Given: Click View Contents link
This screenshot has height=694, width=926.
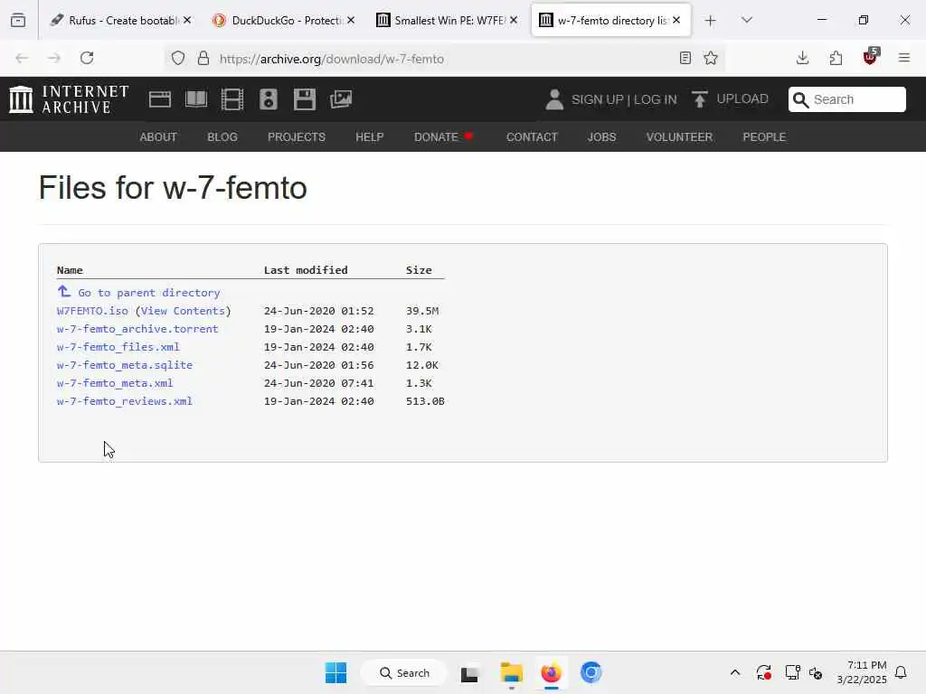Looking at the screenshot, I should point(183,311).
